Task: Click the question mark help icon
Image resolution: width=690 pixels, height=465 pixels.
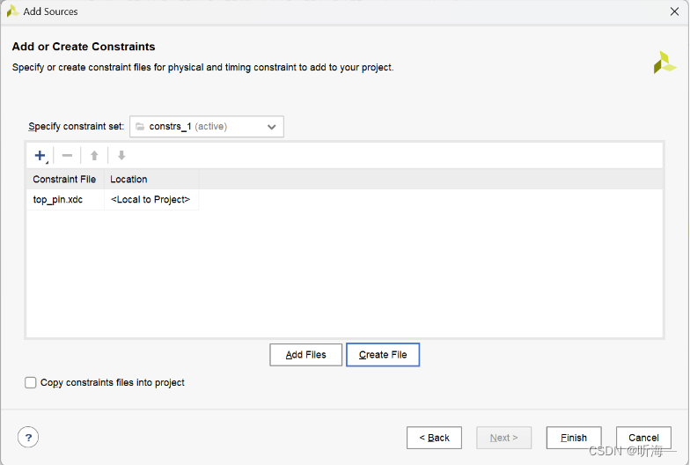Action: 28,438
